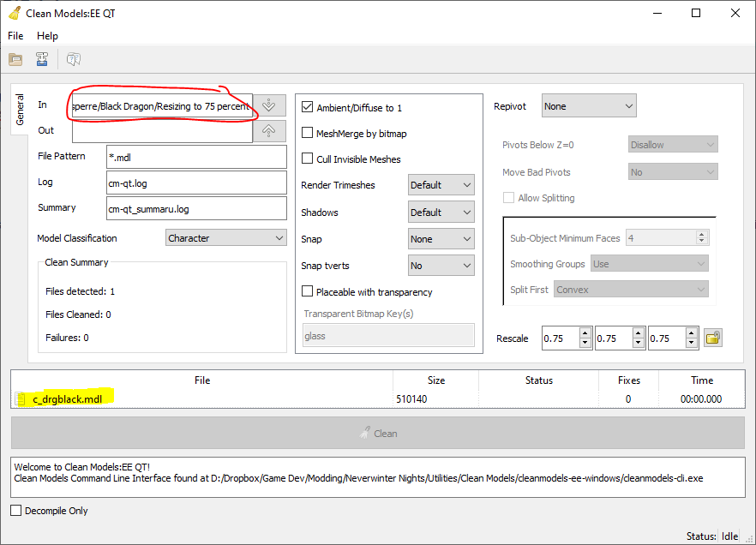This screenshot has height=545, width=756.
Task: Open the Help menu
Action: pos(47,36)
